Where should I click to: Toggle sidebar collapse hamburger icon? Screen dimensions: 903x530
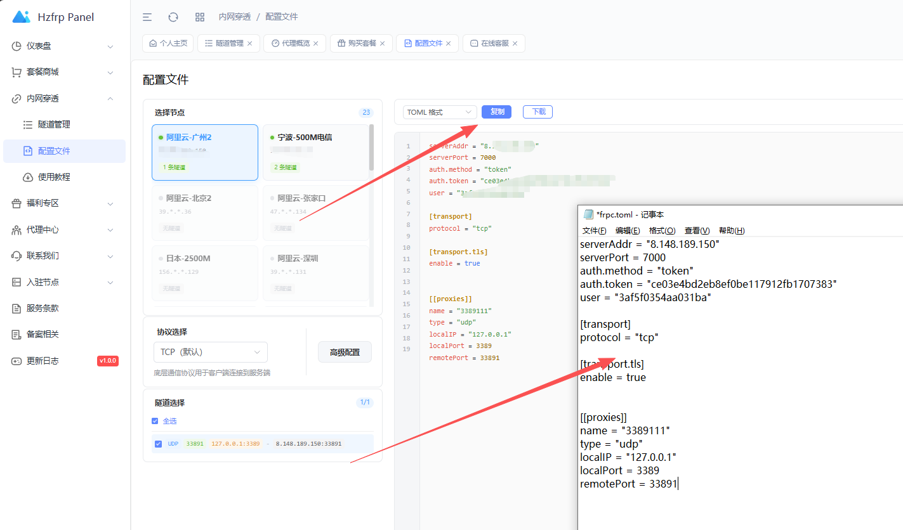[x=147, y=17]
